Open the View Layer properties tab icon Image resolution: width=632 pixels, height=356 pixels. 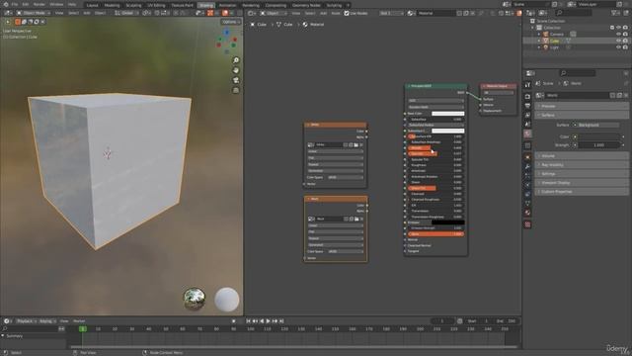pyautogui.click(x=527, y=115)
